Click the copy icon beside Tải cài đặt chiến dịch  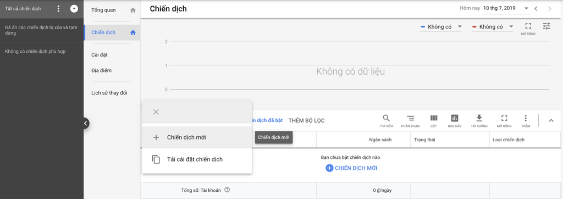click(156, 159)
